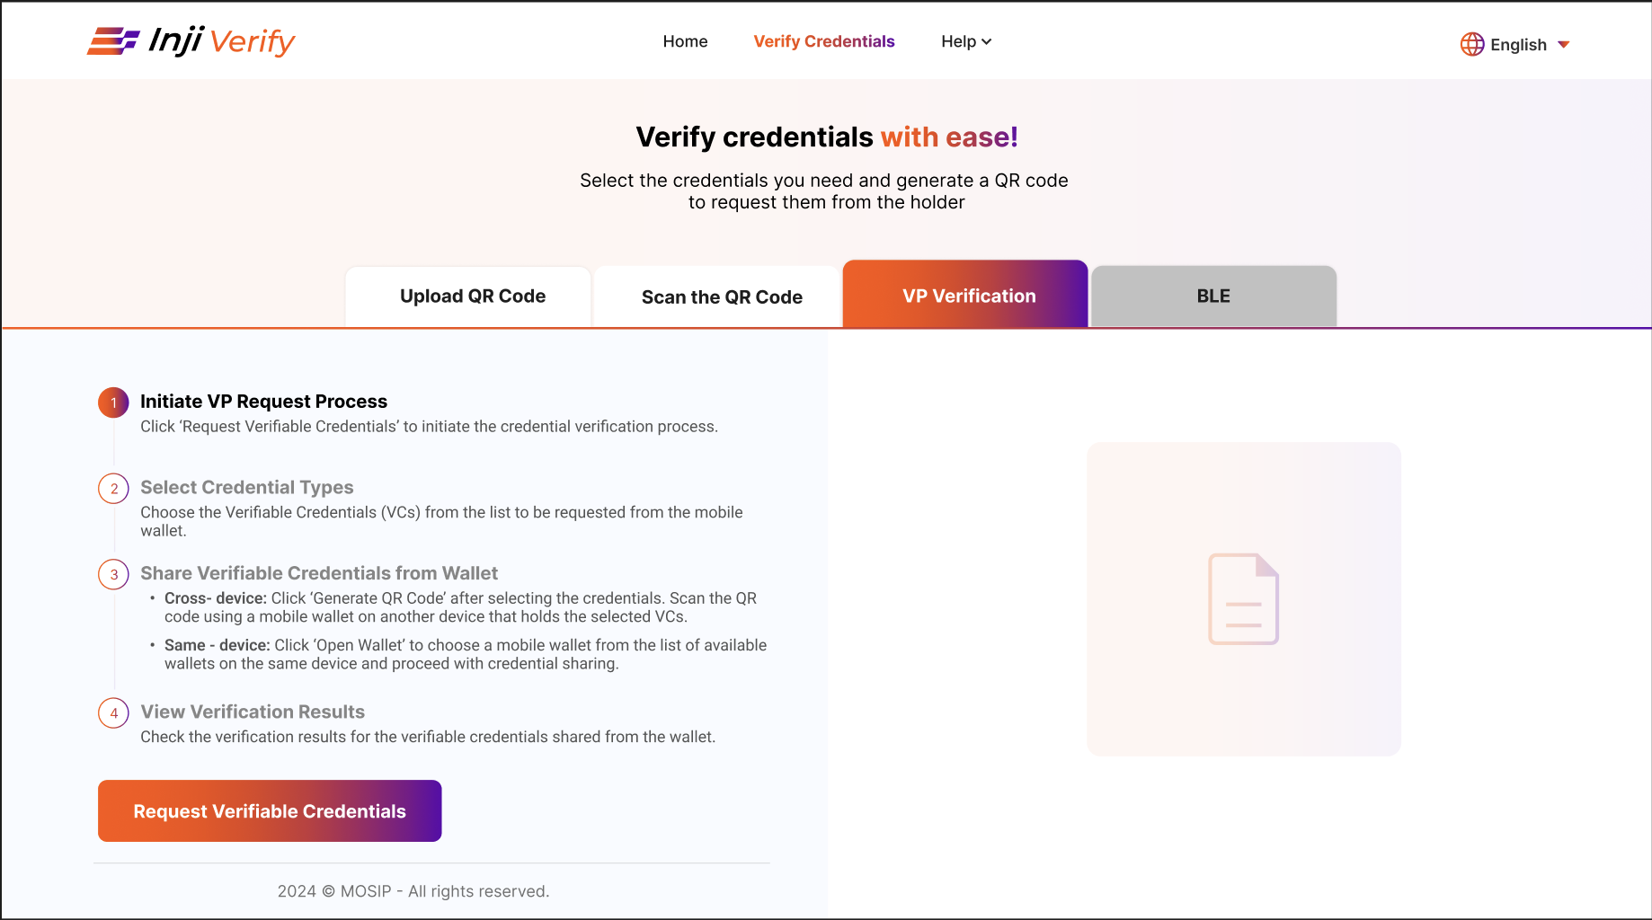
Task: Click the step 1 circle icon
Action: [113, 402]
